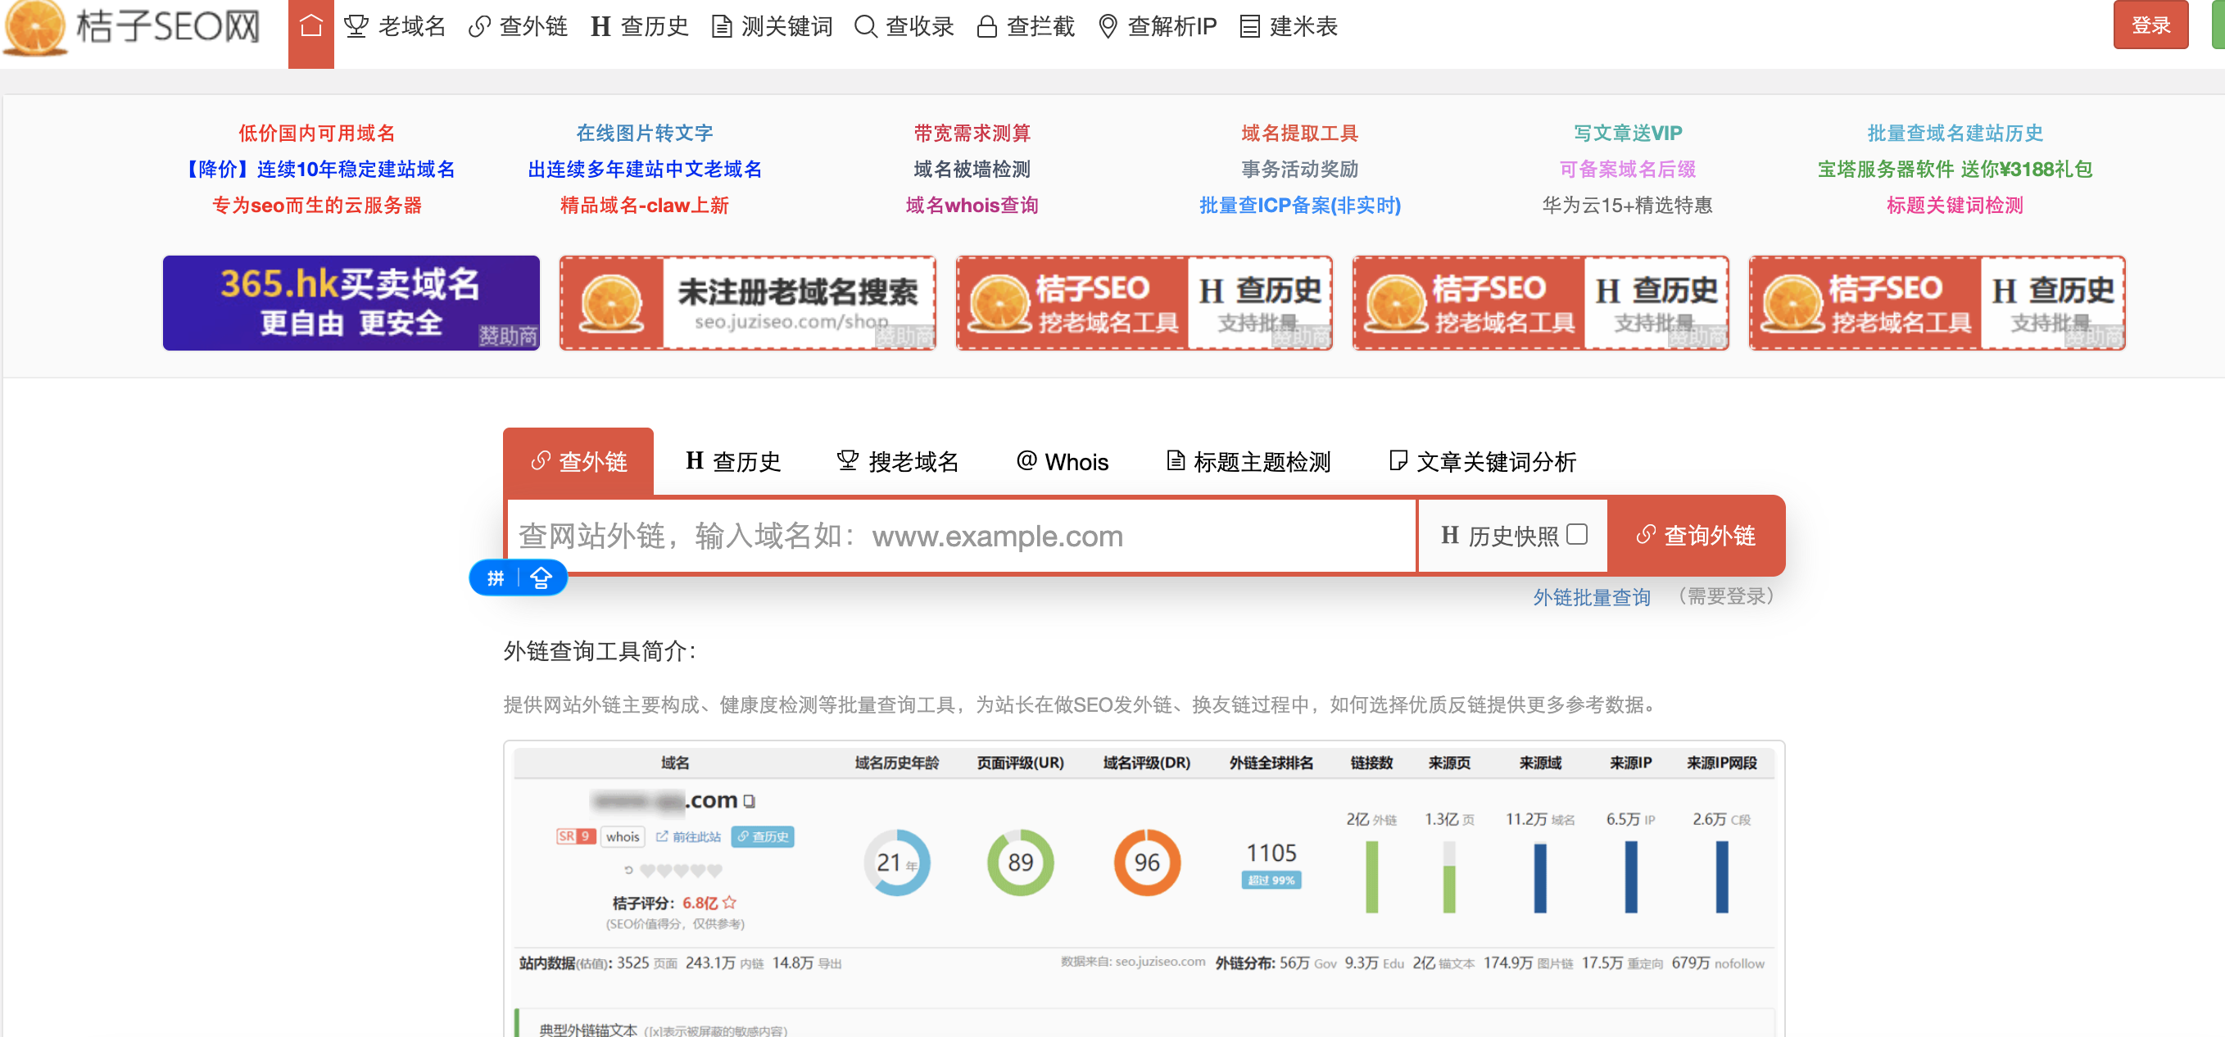This screenshot has height=1037, width=2225.
Task: Open 老域名 from the top navigation
Action: pos(394,27)
